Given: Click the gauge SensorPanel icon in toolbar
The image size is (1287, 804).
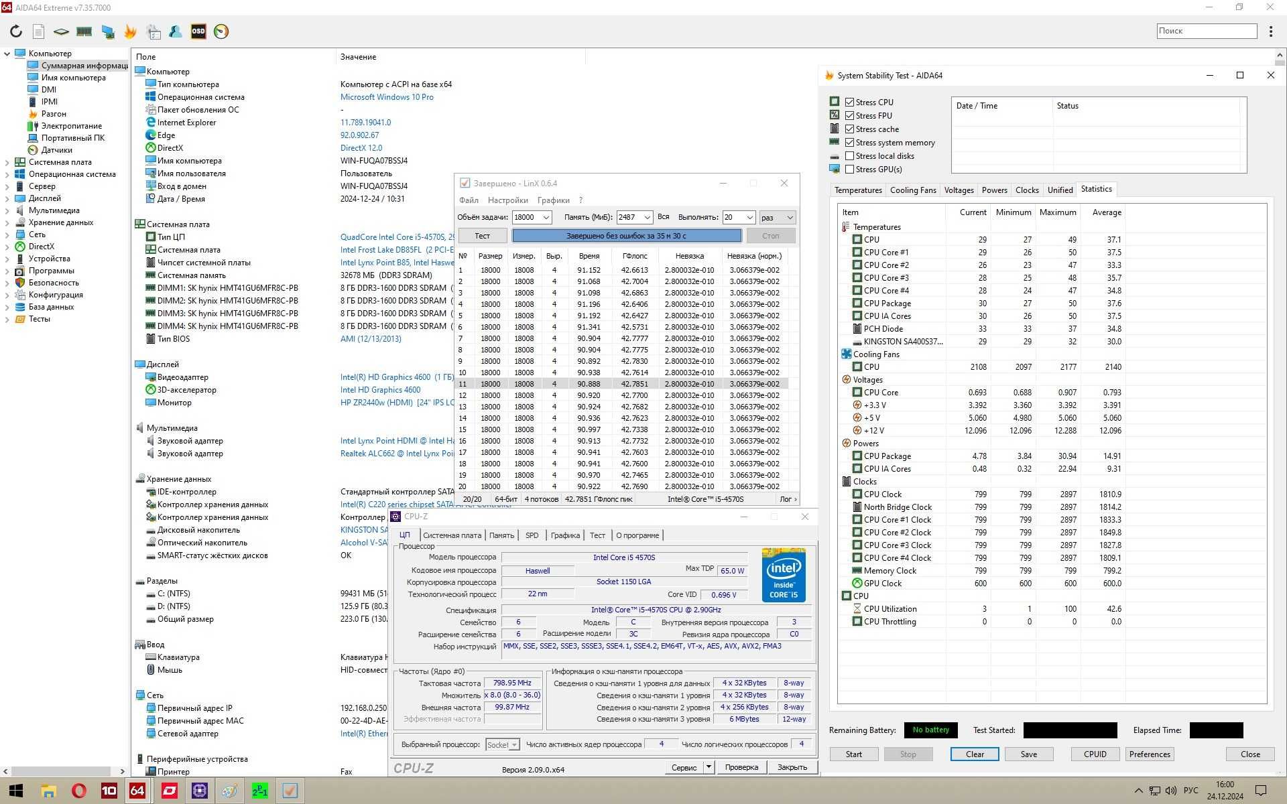Looking at the screenshot, I should [x=221, y=31].
